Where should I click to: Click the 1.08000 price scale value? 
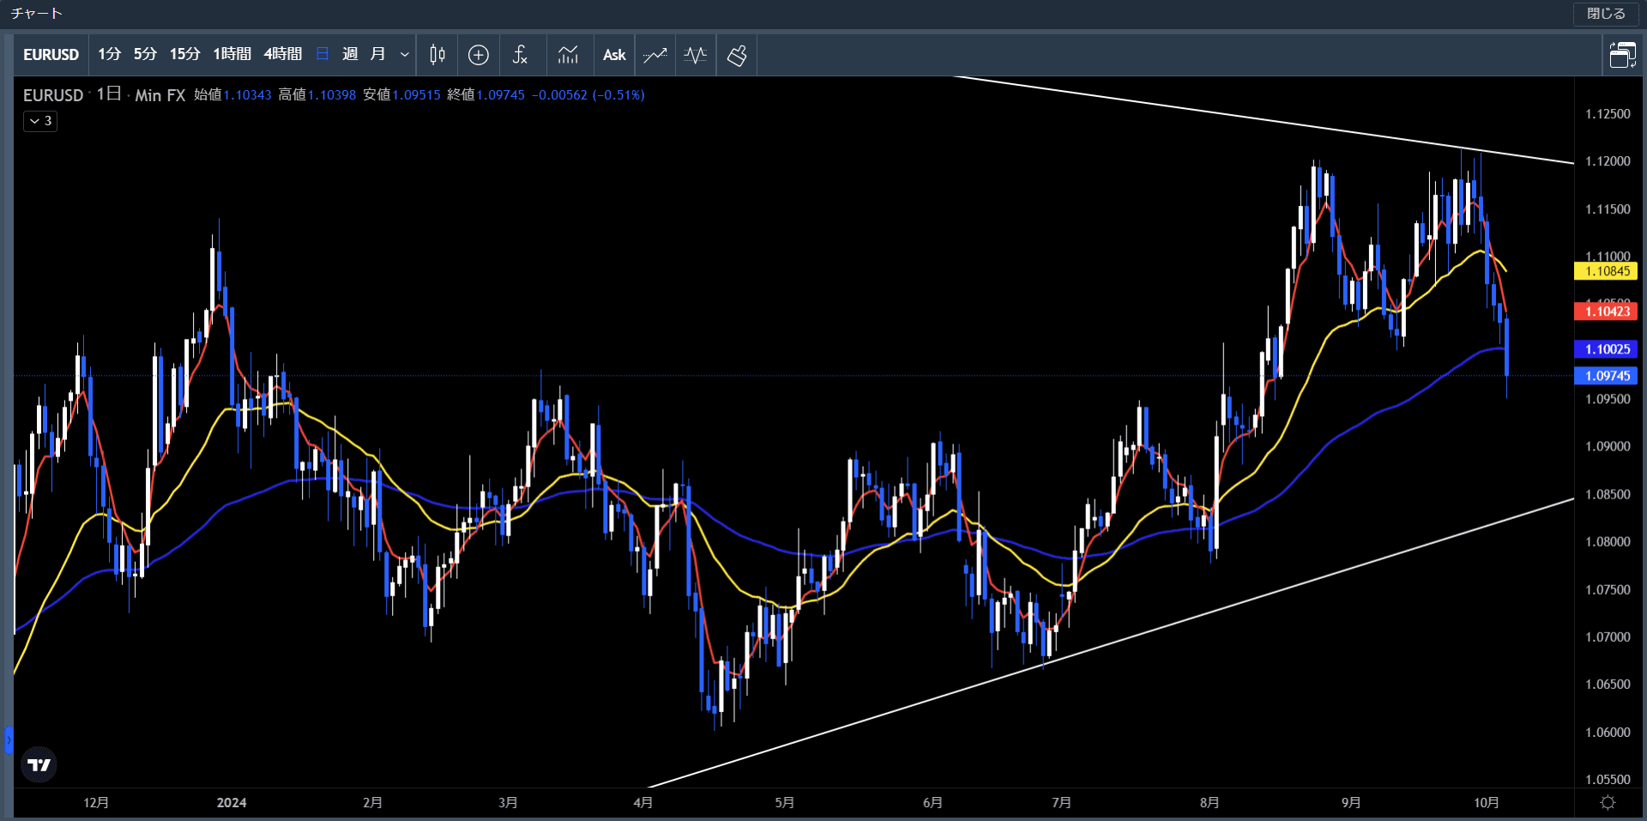1608,542
